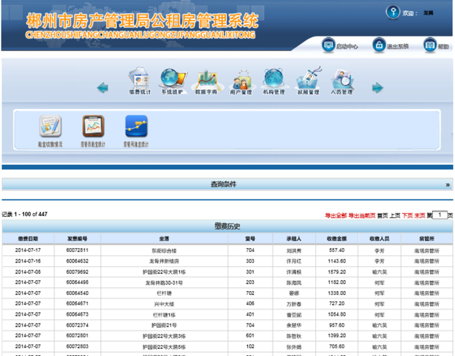455x356 pixels.
Task: Go to next page via 下页
Action: tap(407, 215)
